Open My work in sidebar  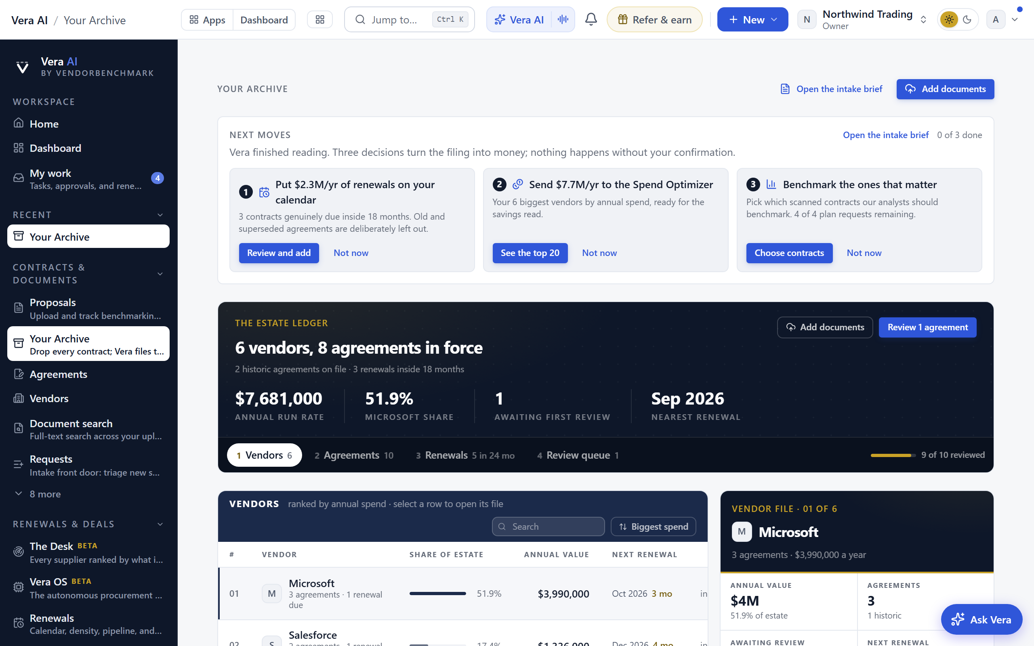coord(88,178)
